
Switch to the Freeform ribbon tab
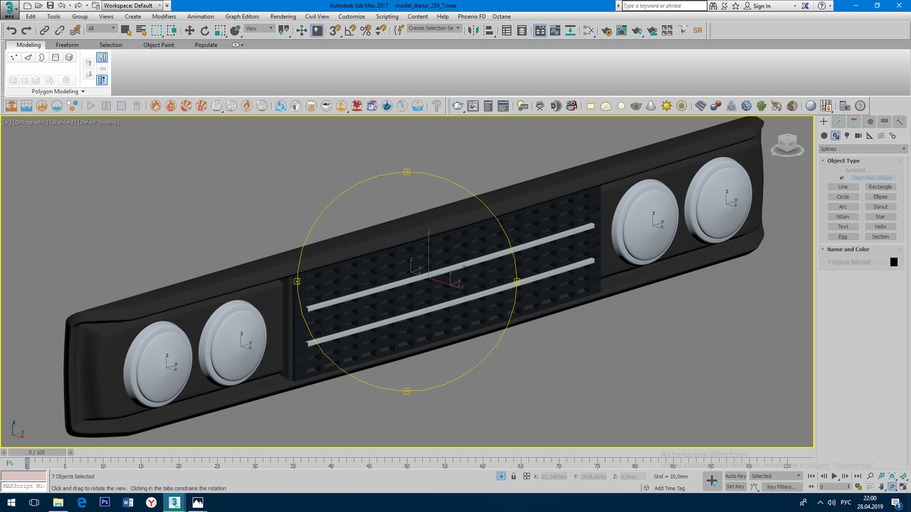pos(67,45)
